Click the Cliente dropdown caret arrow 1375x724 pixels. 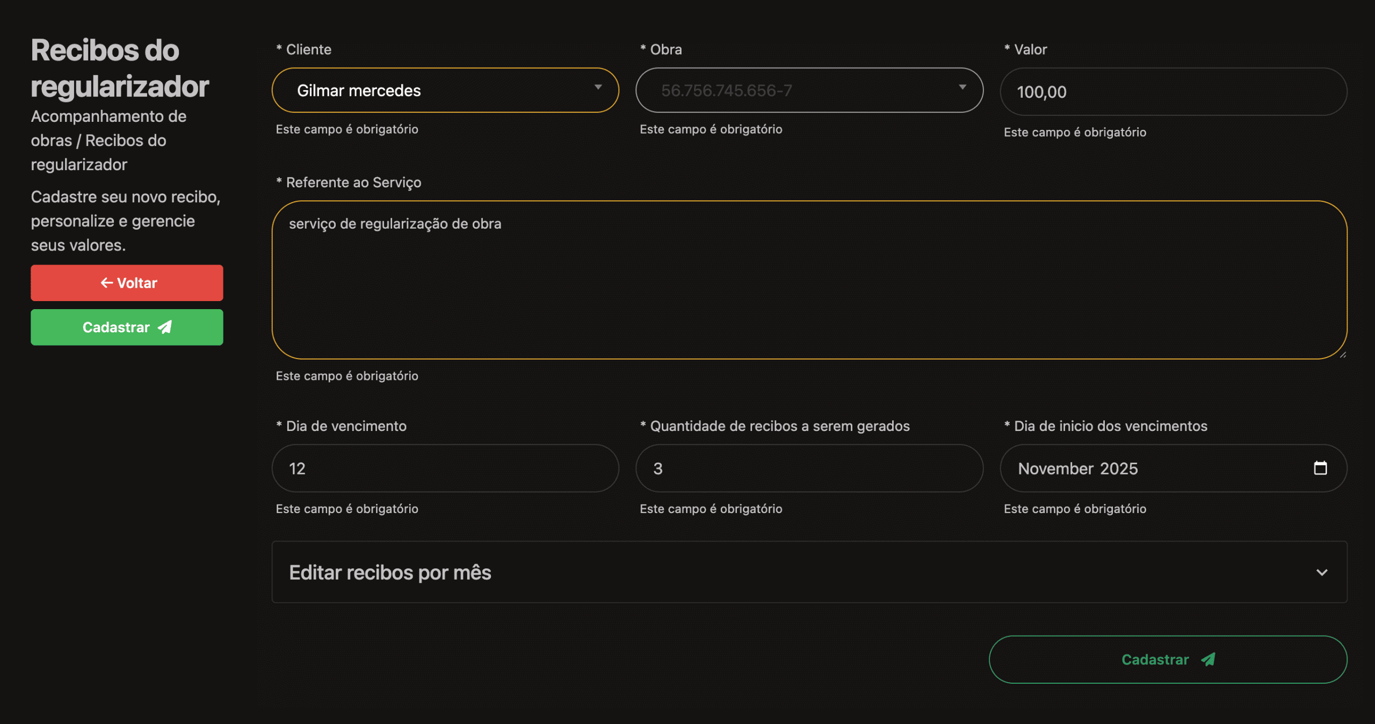click(x=598, y=87)
